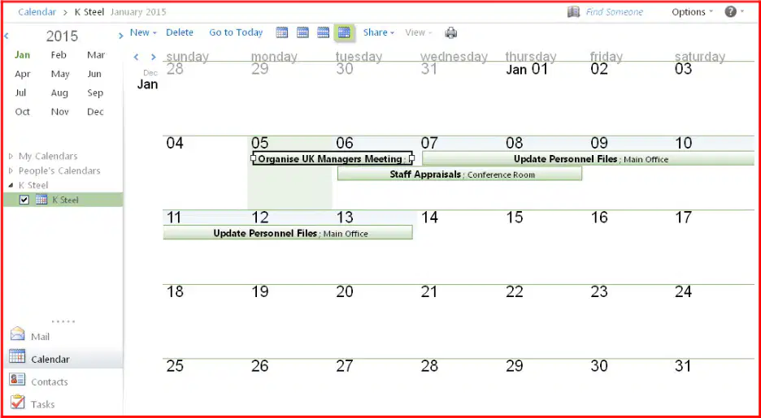The height and width of the screenshot is (418, 761).
Task: Switch to Day view icon
Action: (282, 32)
